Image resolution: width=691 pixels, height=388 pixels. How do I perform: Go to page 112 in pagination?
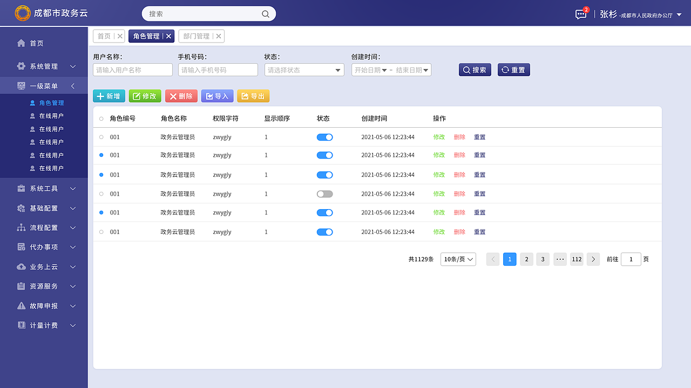(577, 259)
